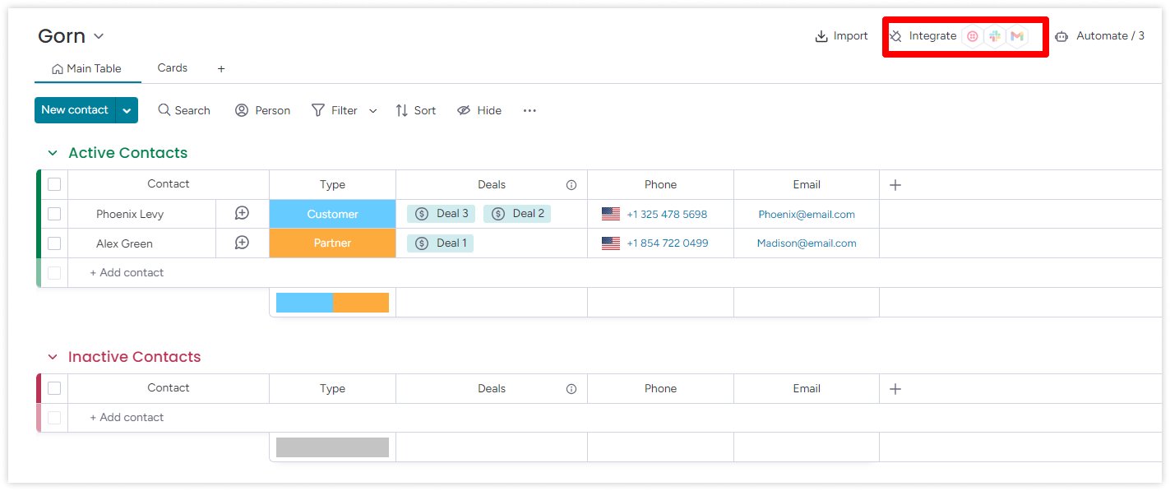Click the orange Partner type label
1170x491 pixels.
[332, 243]
